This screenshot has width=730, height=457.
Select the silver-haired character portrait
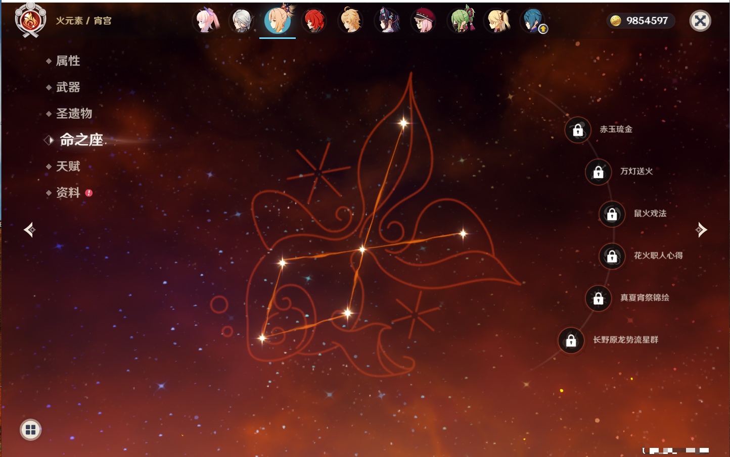pos(242,21)
